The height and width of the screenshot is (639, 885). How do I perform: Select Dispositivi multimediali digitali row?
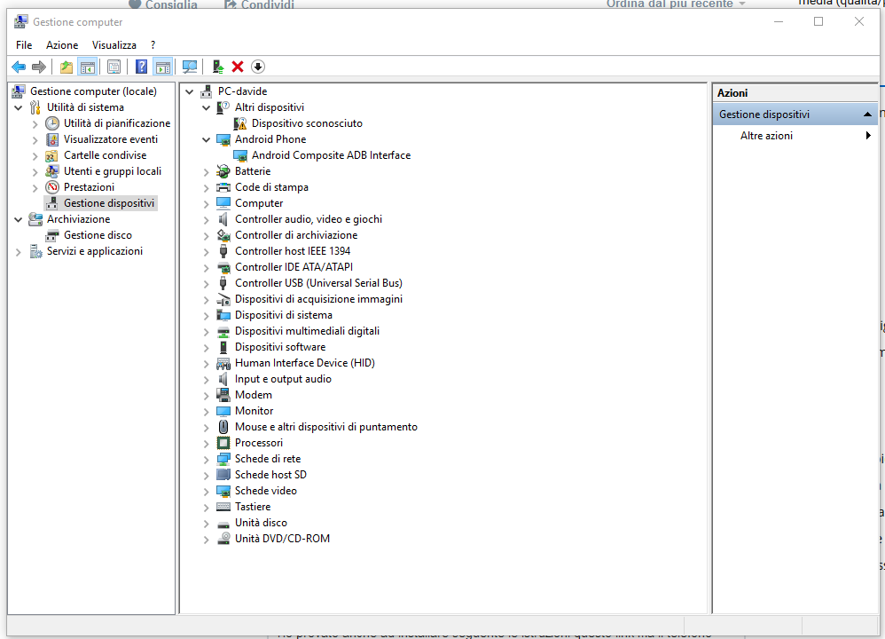[307, 331]
